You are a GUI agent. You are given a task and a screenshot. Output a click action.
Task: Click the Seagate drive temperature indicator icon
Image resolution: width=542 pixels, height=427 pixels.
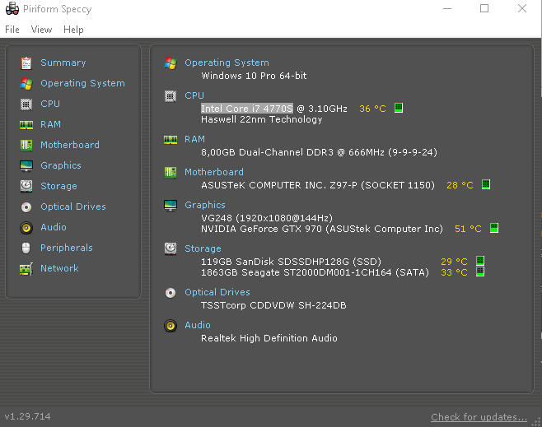click(x=480, y=272)
